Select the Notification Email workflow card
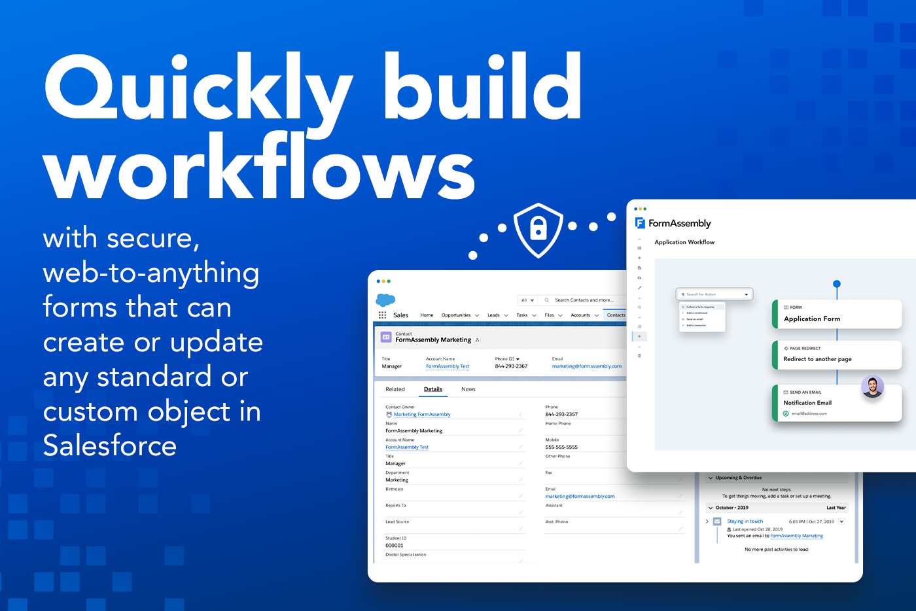The image size is (916, 611). pyautogui.click(x=837, y=403)
